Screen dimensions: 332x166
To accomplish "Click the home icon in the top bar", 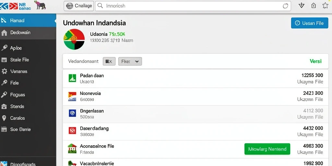I will pos(314,6).
